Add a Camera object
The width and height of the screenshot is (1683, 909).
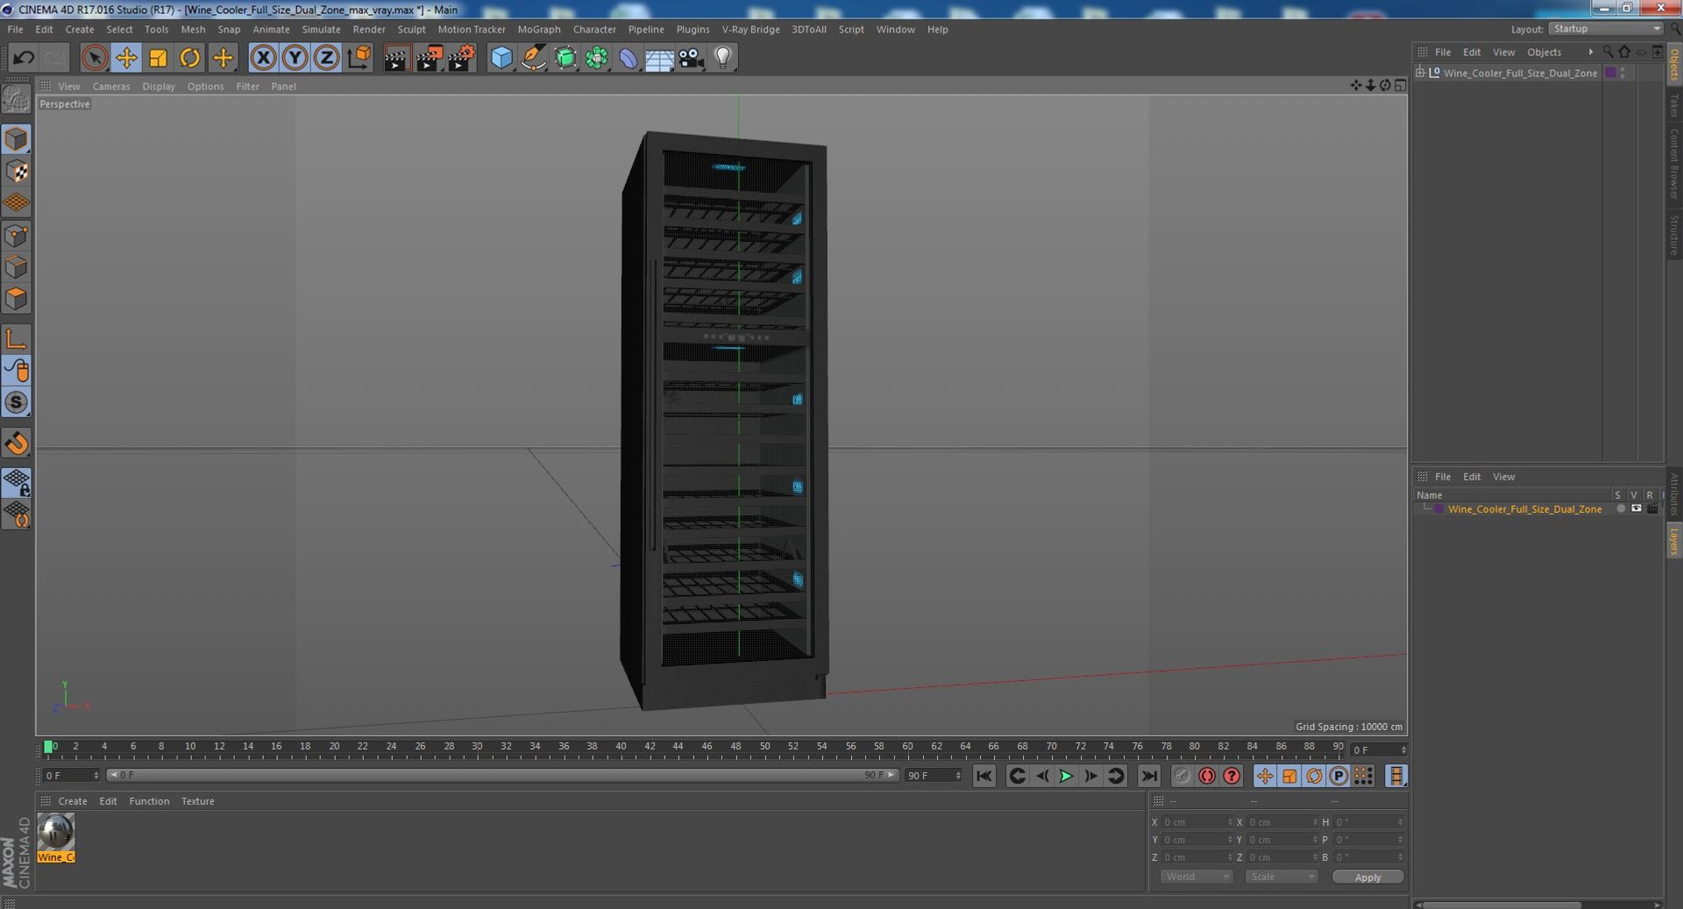pos(692,58)
